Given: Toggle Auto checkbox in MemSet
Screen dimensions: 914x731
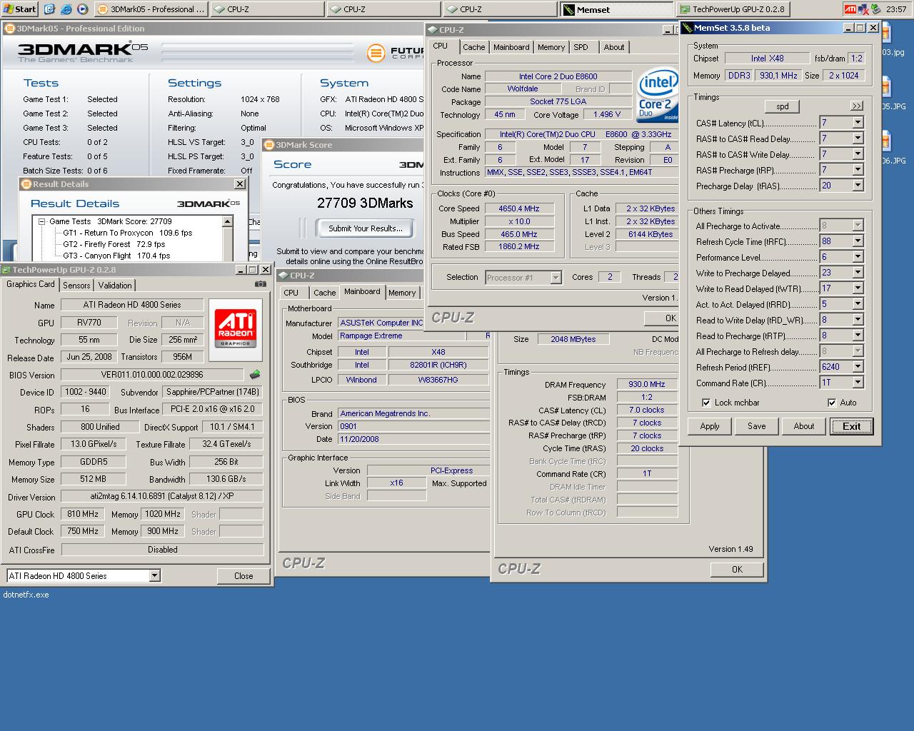Looking at the screenshot, I should pyautogui.click(x=832, y=403).
